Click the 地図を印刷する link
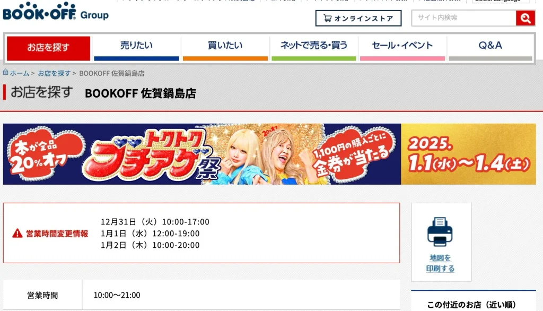 pyautogui.click(x=440, y=263)
